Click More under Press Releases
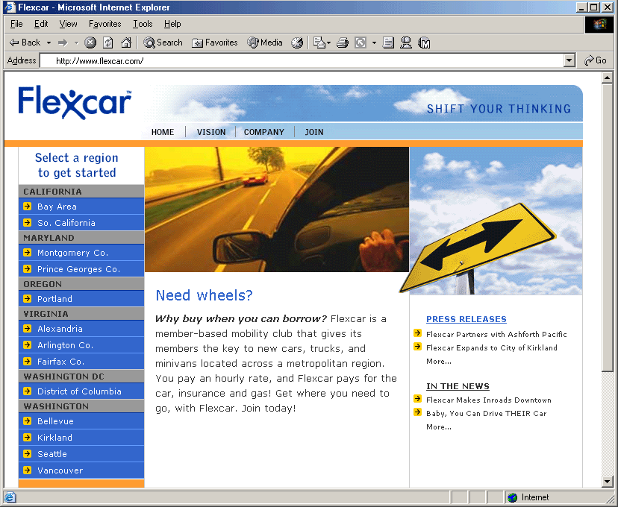The width and height of the screenshot is (618, 507). click(x=439, y=362)
